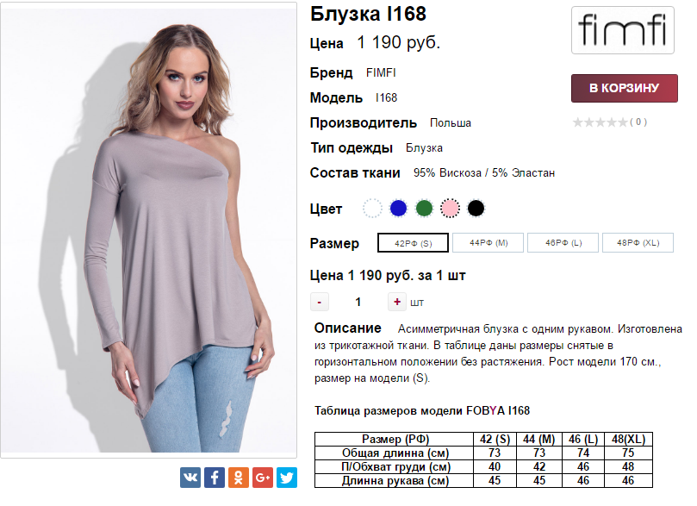Select size 42РФ (S)
This screenshot has height=506, width=697.
pyautogui.click(x=413, y=243)
